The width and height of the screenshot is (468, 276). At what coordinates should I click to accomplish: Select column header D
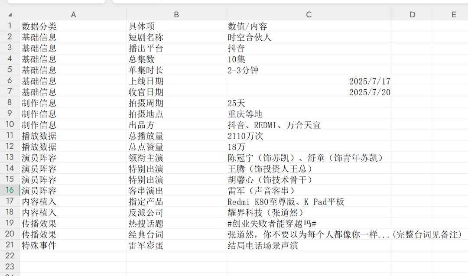(x=412, y=14)
